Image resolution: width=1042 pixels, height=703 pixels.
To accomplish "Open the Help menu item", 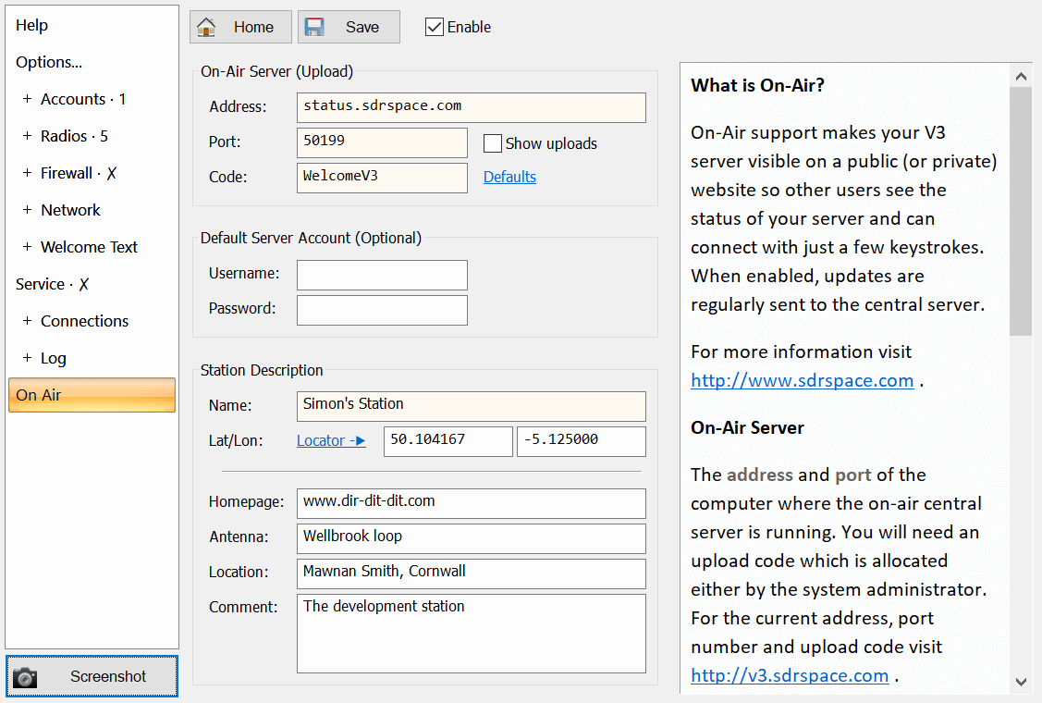I will click(32, 25).
